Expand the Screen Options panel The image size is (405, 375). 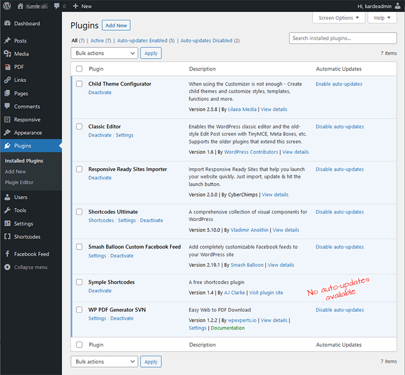pos(339,18)
